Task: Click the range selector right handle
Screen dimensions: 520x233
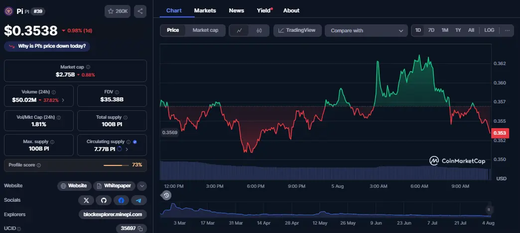Action: (489, 210)
